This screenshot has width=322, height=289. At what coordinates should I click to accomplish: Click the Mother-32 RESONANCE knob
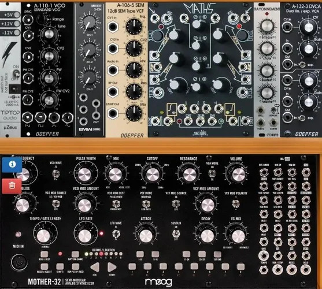point(190,175)
